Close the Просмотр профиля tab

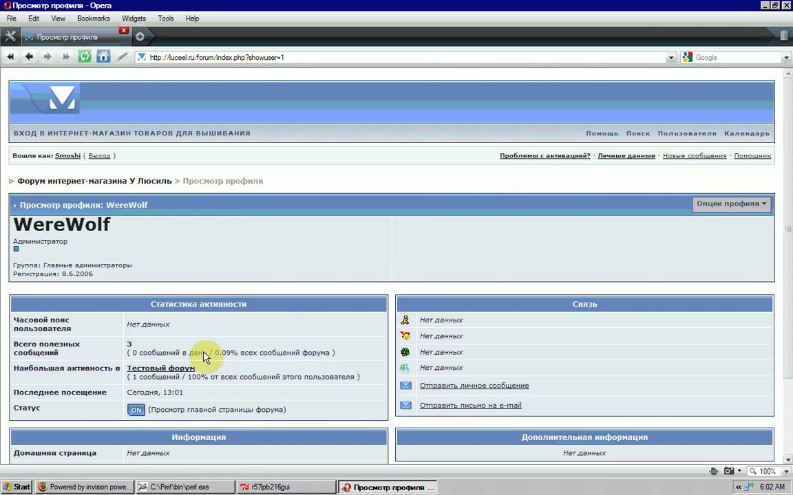coord(123,30)
